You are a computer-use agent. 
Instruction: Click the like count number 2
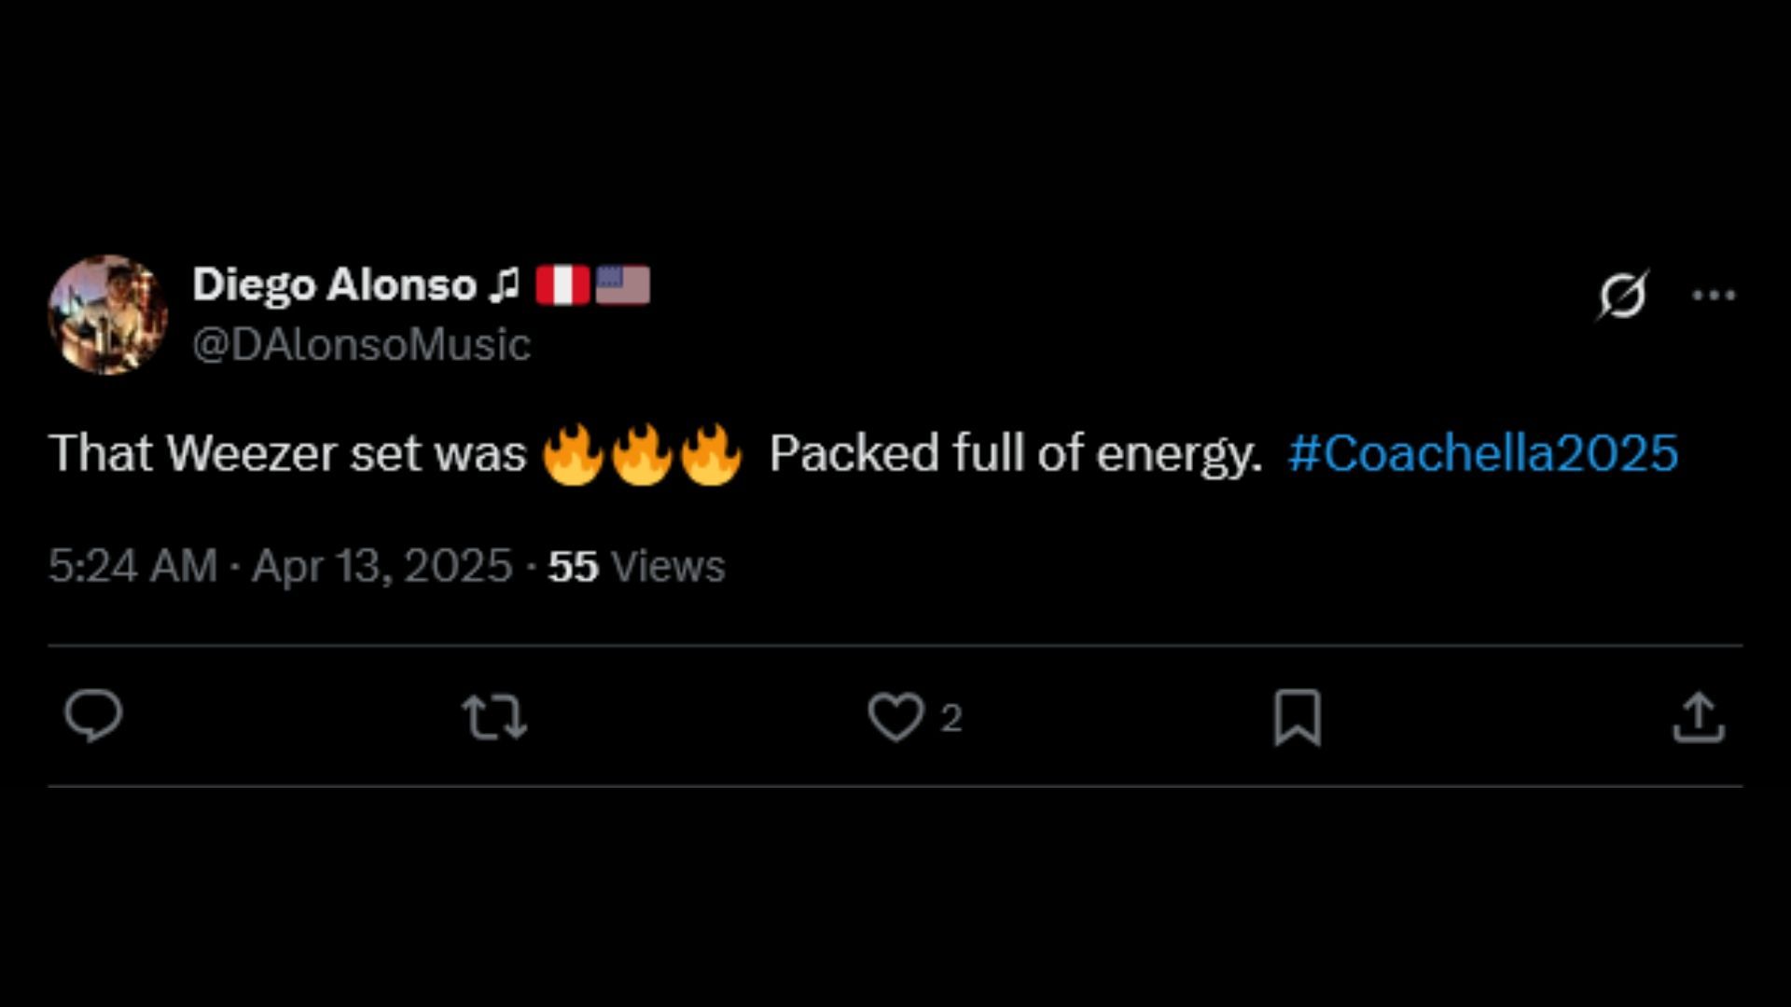[951, 718]
